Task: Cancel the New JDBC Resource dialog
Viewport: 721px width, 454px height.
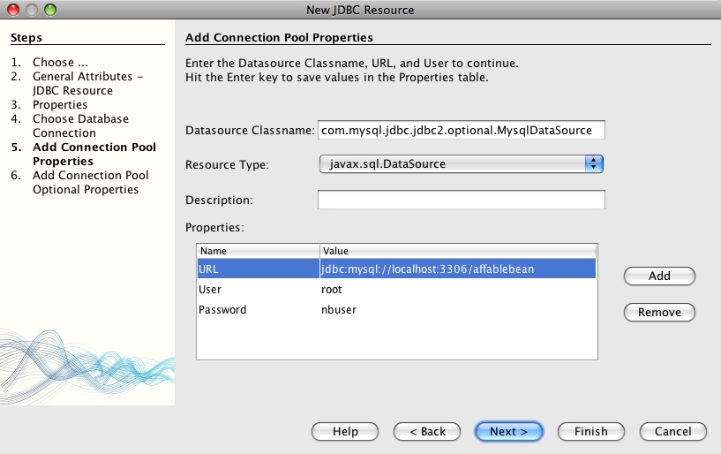Action: pyautogui.click(x=673, y=431)
